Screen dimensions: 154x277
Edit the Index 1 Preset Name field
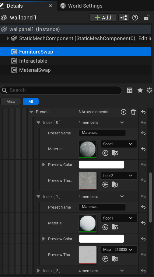coord(102,207)
